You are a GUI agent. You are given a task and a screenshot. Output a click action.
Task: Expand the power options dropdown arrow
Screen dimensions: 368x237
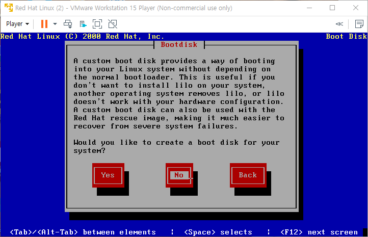(x=55, y=24)
